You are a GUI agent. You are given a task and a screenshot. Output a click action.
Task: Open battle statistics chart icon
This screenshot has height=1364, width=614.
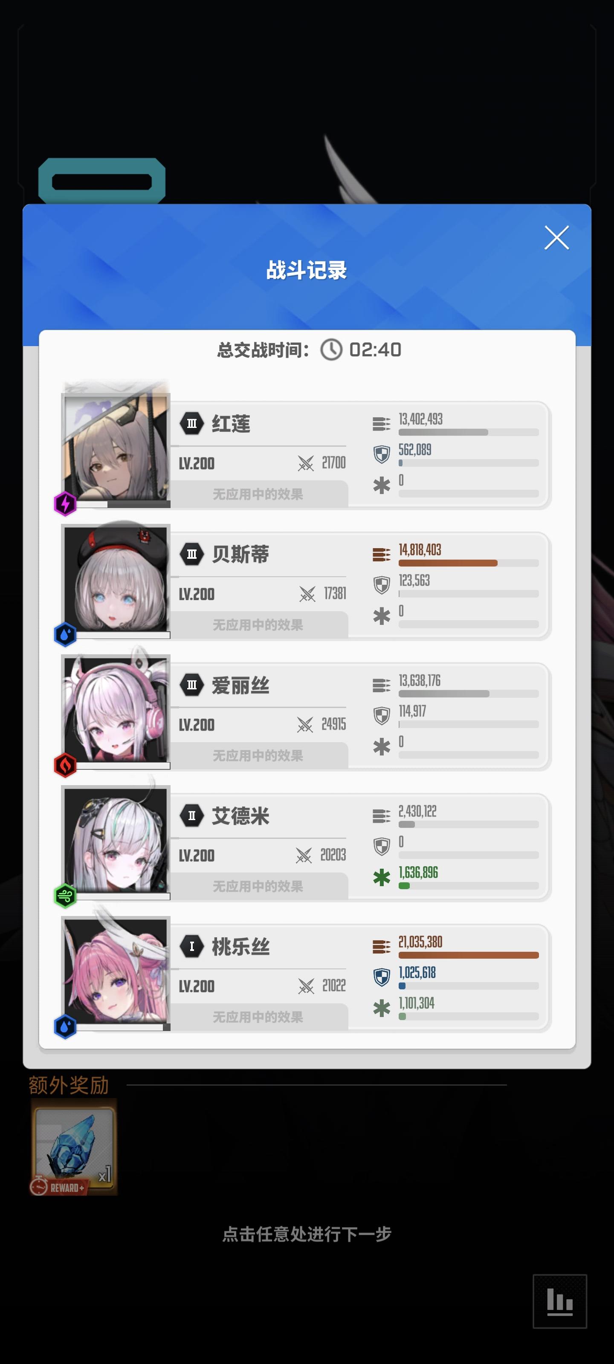[559, 1301]
